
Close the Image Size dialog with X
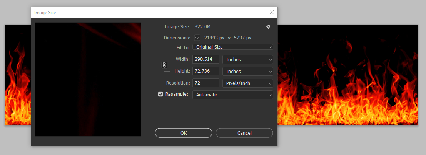pos(272,12)
